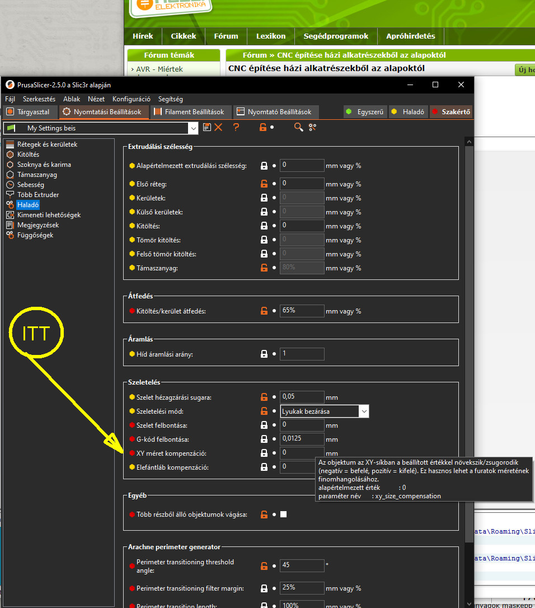Select Szakértő mode button
Viewport: 535px width, 608px height.
pos(451,111)
